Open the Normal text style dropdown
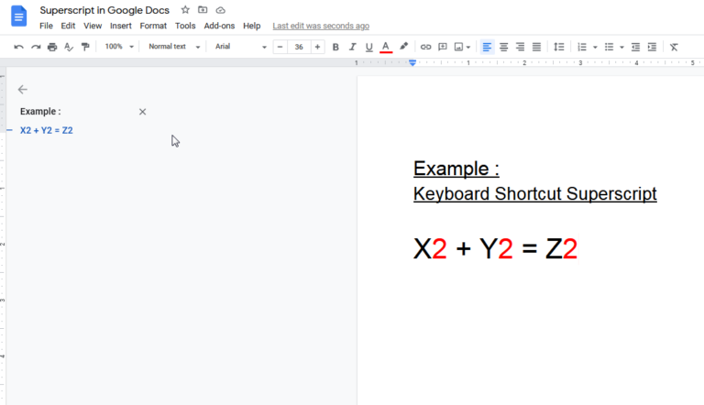 coord(174,46)
